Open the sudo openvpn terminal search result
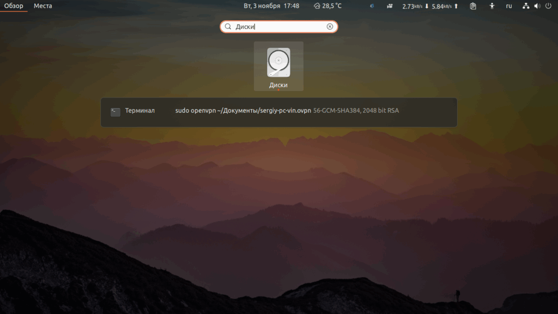The width and height of the screenshot is (558, 314). (287, 111)
